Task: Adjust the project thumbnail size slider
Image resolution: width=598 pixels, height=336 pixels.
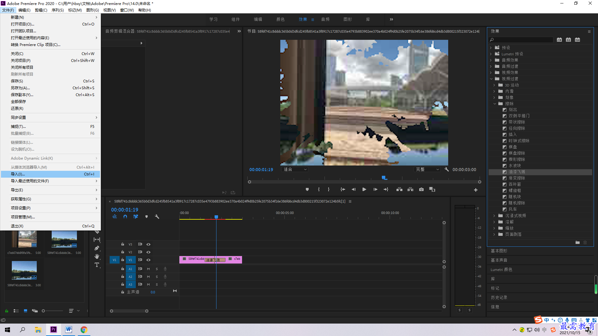Action: pyautogui.click(x=43, y=311)
